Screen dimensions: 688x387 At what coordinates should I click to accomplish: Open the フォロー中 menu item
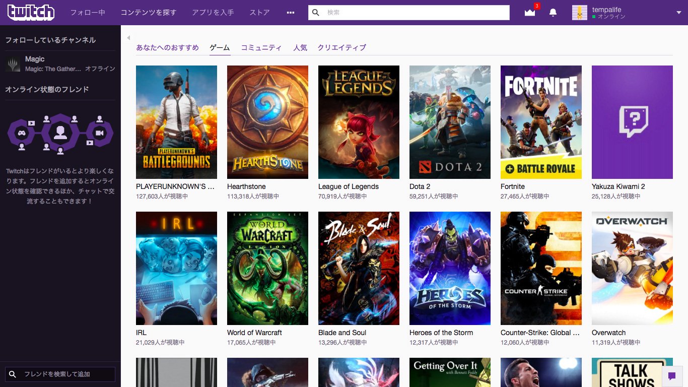pyautogui.click(x=88, y=13)
